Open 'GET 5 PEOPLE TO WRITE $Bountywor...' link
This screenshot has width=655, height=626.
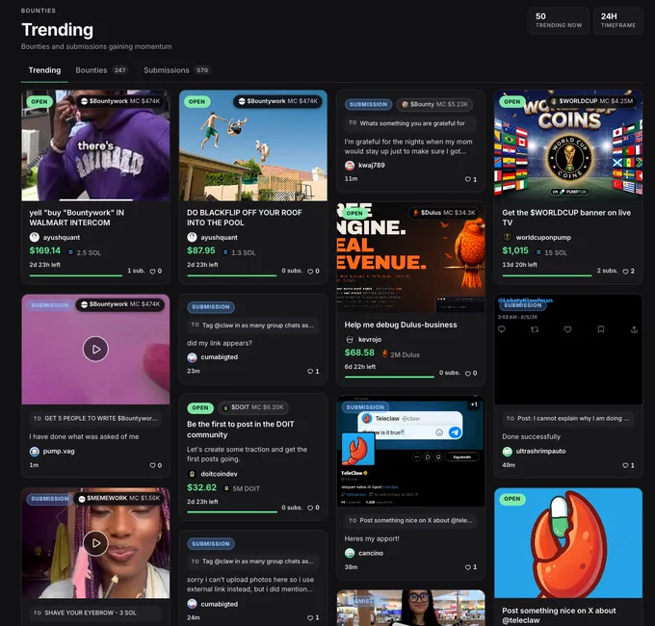[x=95, y=418]
